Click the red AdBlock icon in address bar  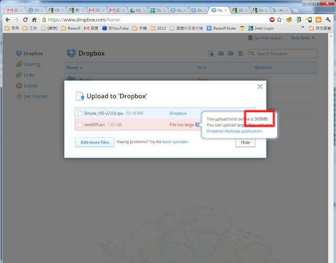tap(272, 20)
